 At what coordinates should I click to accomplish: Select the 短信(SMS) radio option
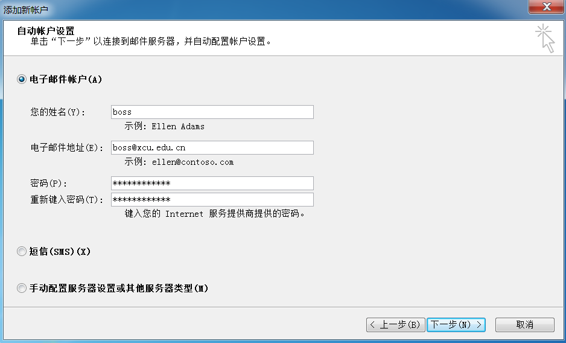[22, 251]
